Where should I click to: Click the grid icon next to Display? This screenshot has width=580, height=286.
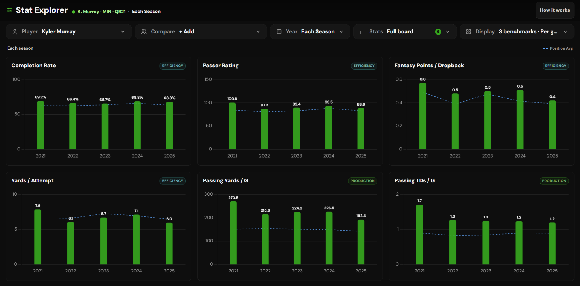click(x=469, y=32)
